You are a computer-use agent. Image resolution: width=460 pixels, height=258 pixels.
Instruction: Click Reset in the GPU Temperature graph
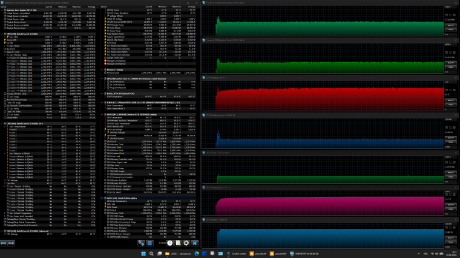click(x=451, y=209)
